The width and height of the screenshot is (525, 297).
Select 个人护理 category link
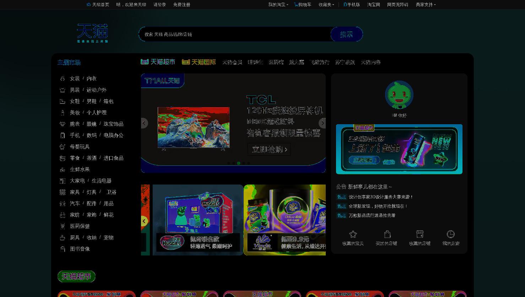tap(97, 112)
